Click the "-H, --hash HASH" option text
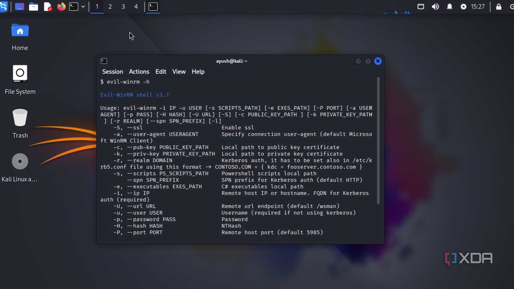The image size is (514, 289). click(x=138, y=226)
